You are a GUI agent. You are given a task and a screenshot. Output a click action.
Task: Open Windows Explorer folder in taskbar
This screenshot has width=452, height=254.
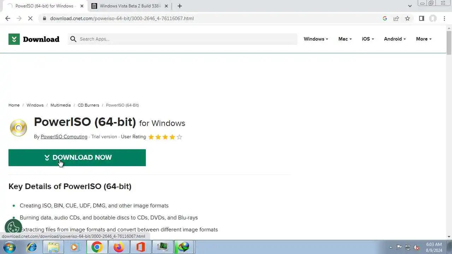point(53,247)
